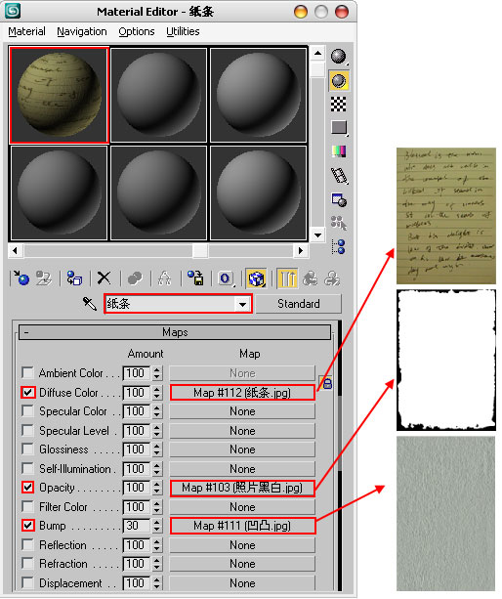Open the material name dropdown arrow
The image size is (502, 599).
coord(242,305)
